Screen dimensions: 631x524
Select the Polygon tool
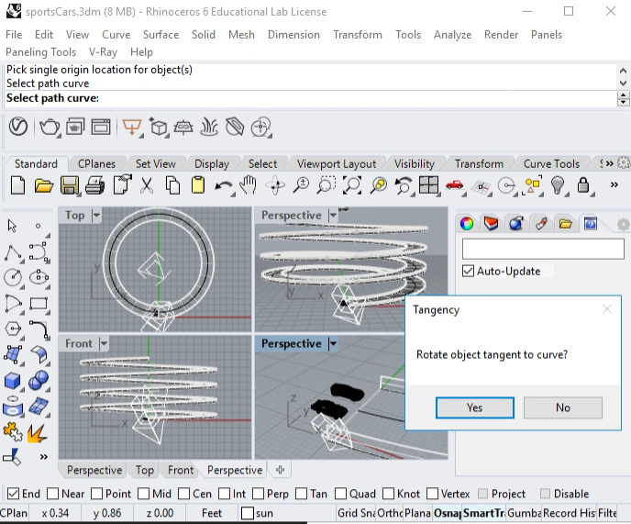coord(13,329)
